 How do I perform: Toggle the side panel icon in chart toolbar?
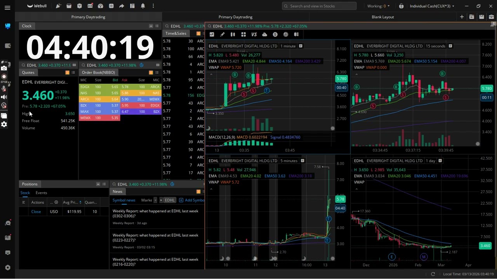coord(296,34)
